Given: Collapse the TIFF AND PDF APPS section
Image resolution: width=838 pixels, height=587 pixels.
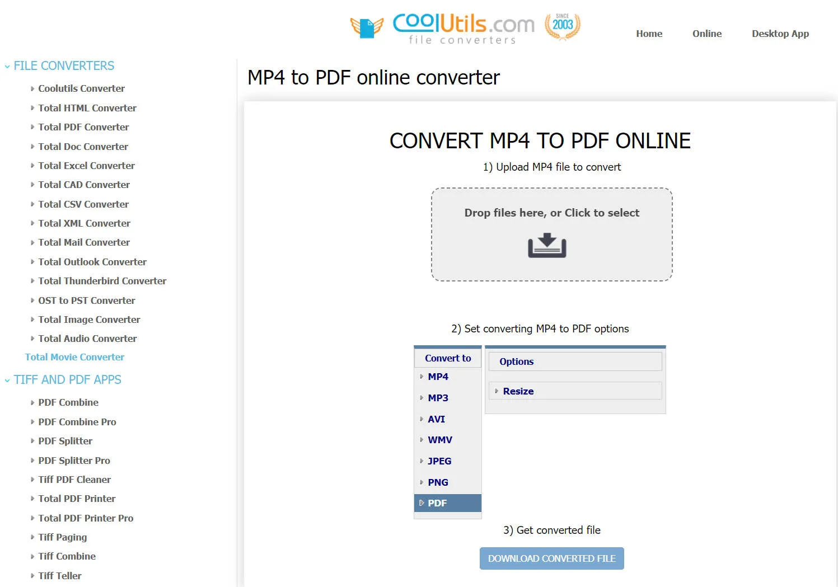Looking at the screenshot, I should point(7,379).
